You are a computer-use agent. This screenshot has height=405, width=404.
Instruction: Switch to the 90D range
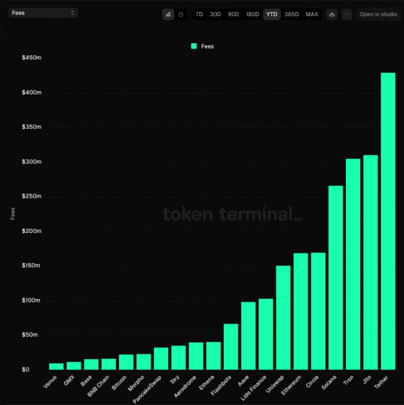click(233, 14)
